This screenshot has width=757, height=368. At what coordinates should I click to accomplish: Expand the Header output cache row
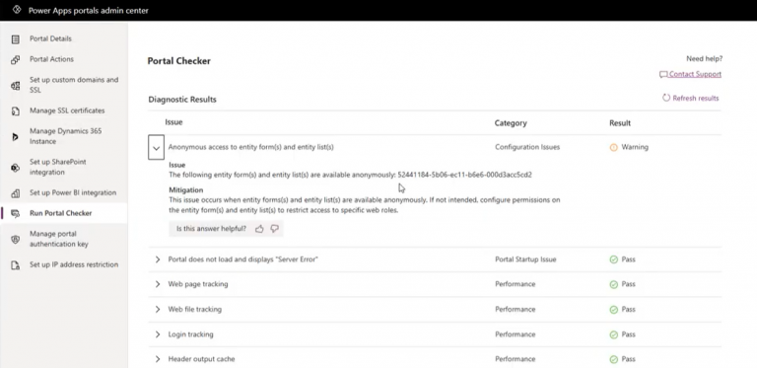158,359
